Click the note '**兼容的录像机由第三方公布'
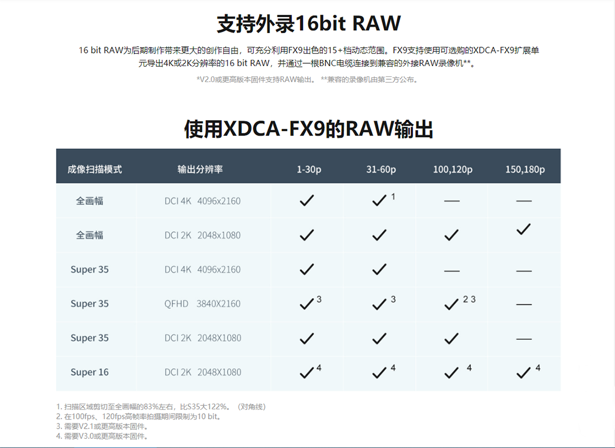Screen dimensions: 615x448 pyautogui.click(x=370, y=80)
